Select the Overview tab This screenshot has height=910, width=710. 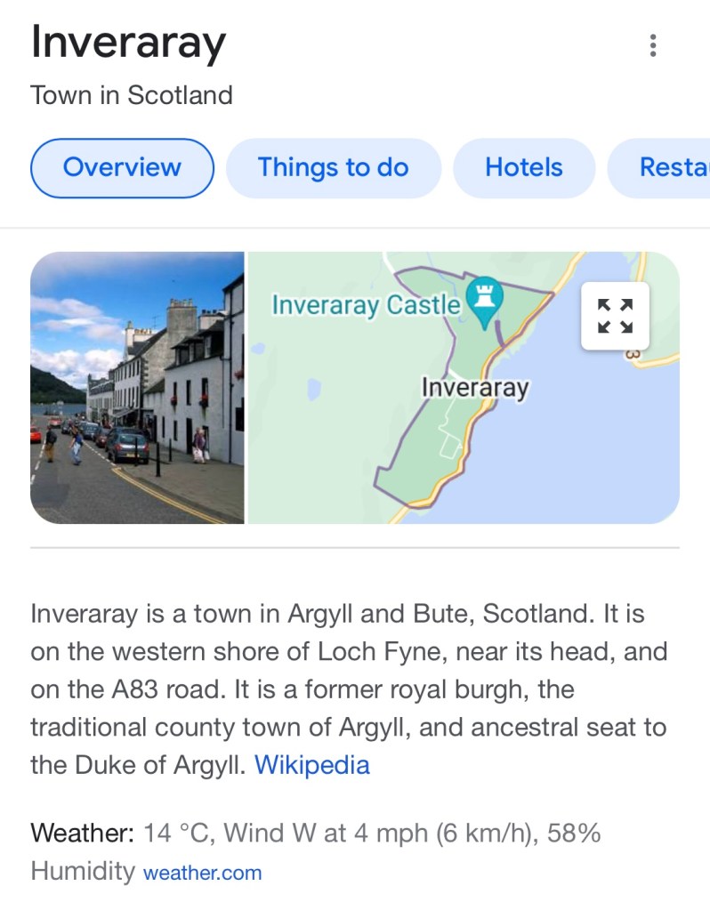pyautogui.click(x=122, y=167)
